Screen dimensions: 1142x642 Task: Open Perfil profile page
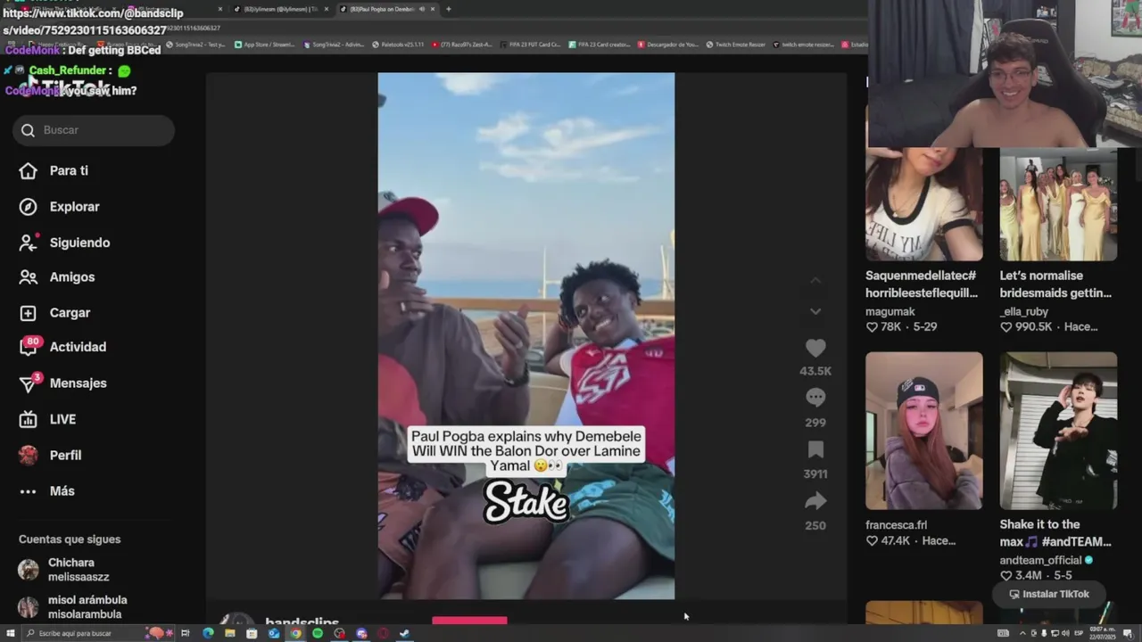[50, 455]
